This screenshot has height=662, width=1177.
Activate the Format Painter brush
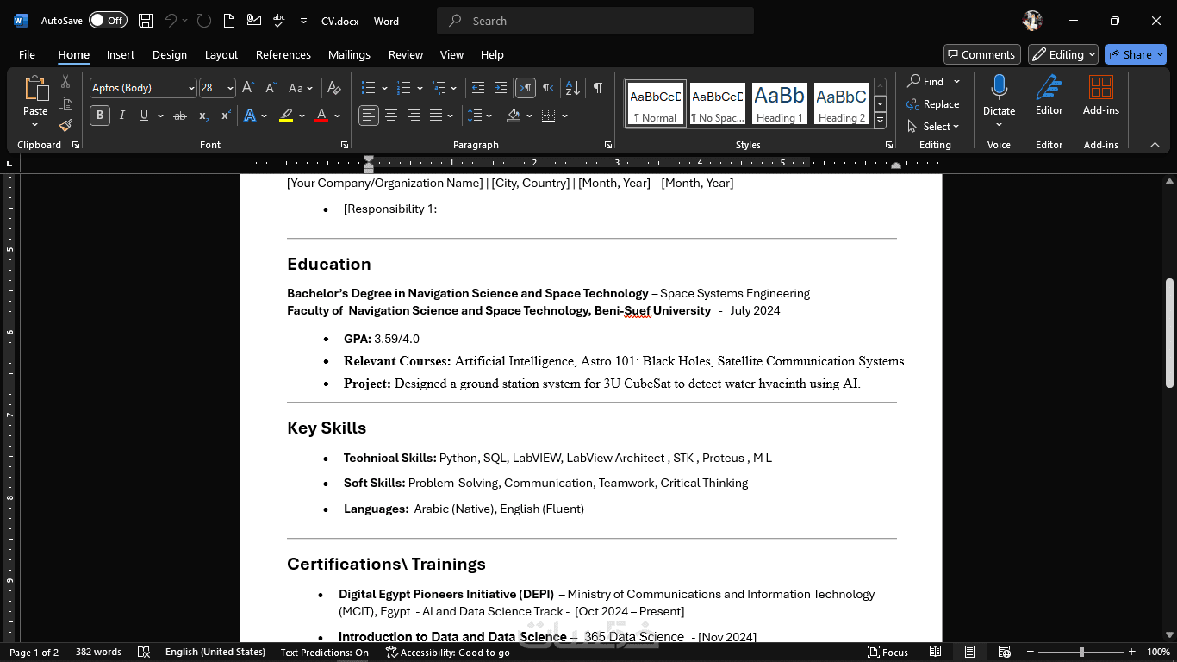65,125
